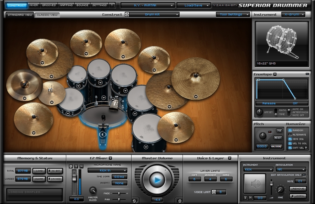The height and width of the screenshot is (204, 315).
Task: Open the snare drum selector arrow
Action: click(68, 113)
